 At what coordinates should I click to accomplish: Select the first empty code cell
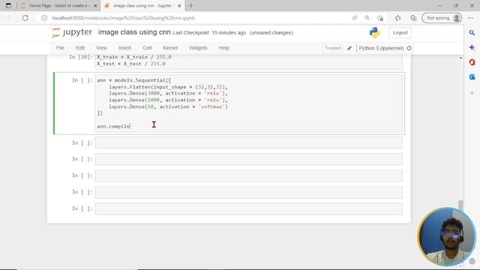pos(248,143)
